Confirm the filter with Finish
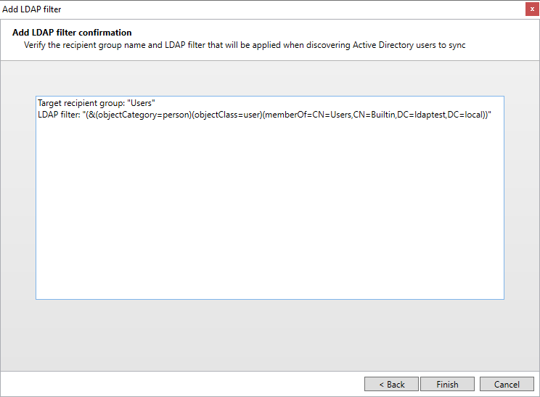The width and height of the screenshot is (540, 397). tap(447, 384)
